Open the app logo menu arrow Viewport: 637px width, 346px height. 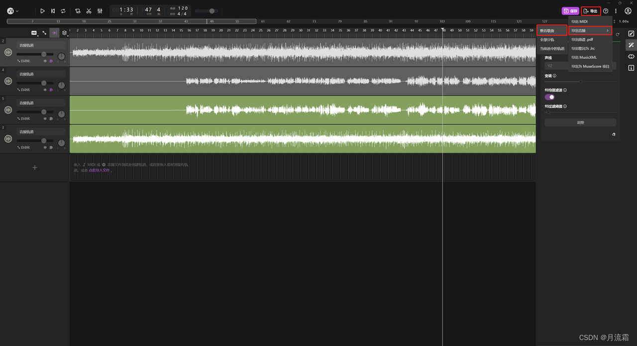click(x=17, y=11)
